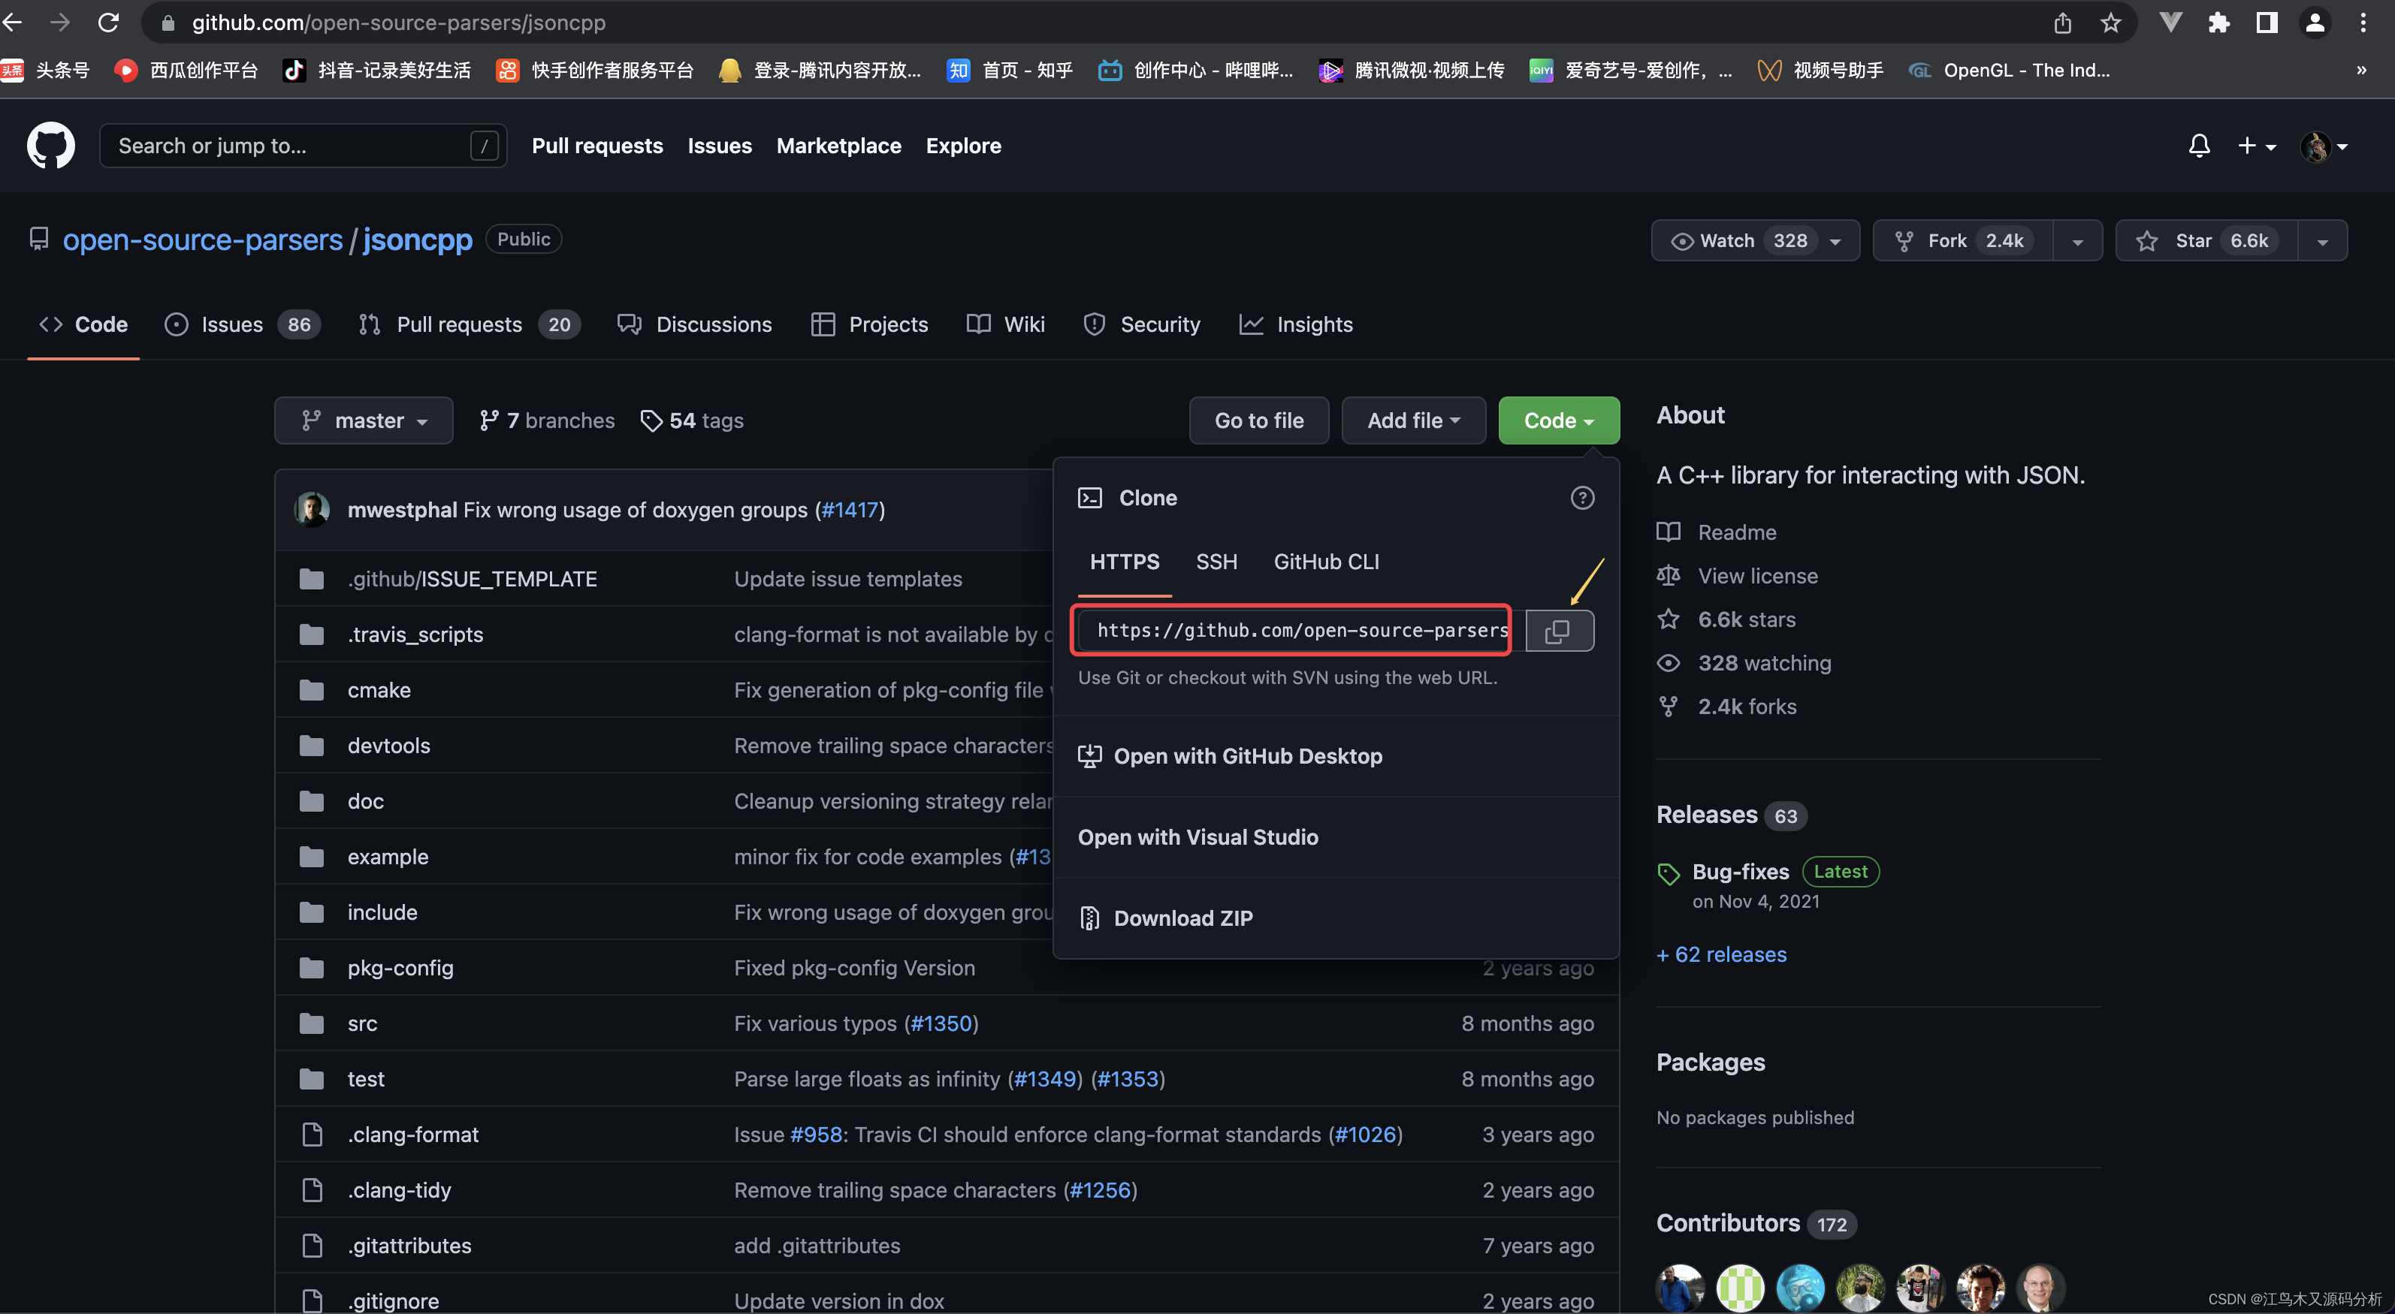Bookmark page using the star icon
This screenshot has height=1314, width=2395.
(2110, 23)
